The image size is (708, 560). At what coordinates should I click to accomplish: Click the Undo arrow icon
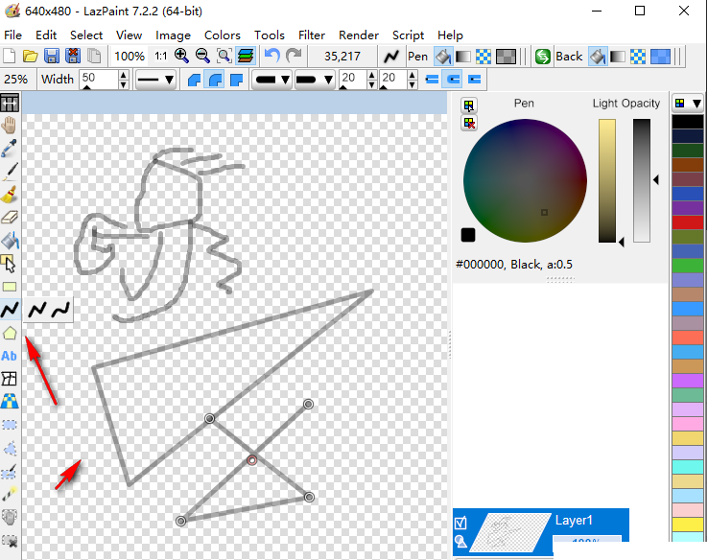pos(271,57)
